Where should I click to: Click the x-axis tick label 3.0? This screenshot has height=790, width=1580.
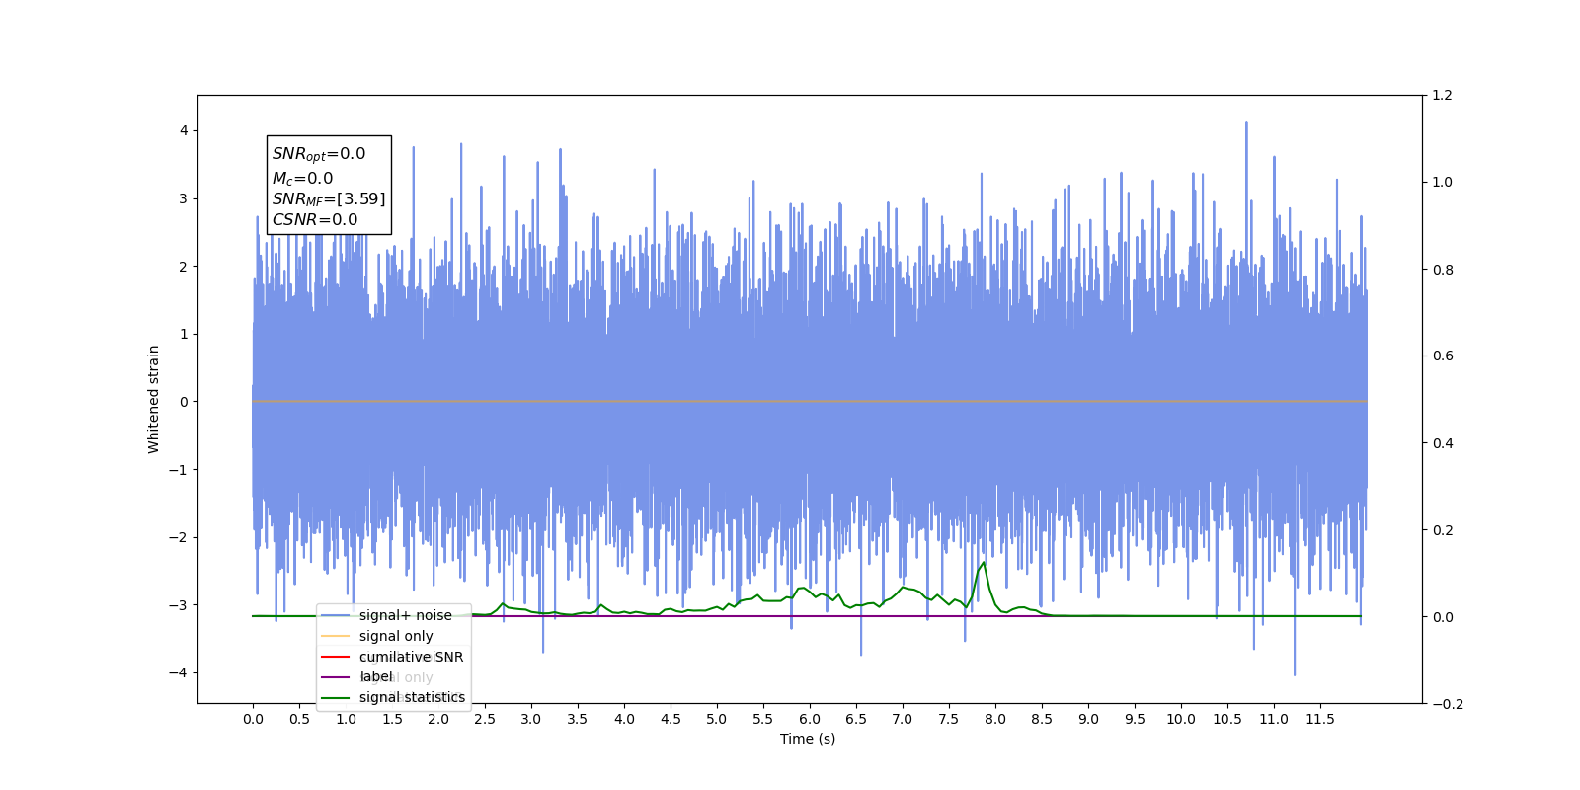point(531,719)
